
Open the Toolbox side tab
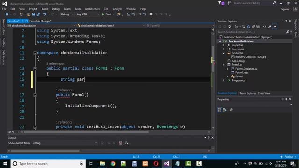pyautogui.click(x=3, y=42)
